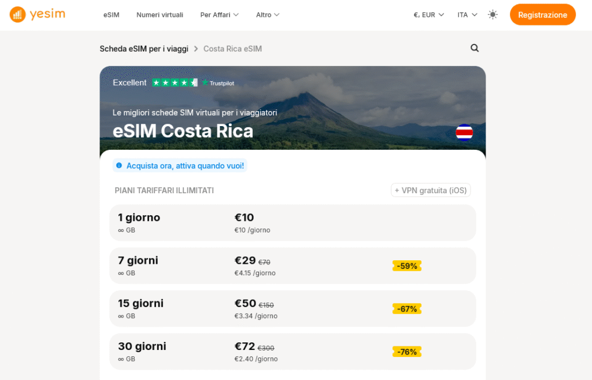The height and width of the screenshot is (380, 592).
Task: Click the Yesim logo
Action: click(x=36, y=14)
